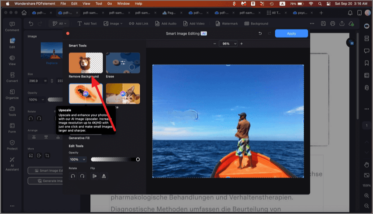Open the Edit menu
Screen dimensions: 373x214
tap(74, 3)
